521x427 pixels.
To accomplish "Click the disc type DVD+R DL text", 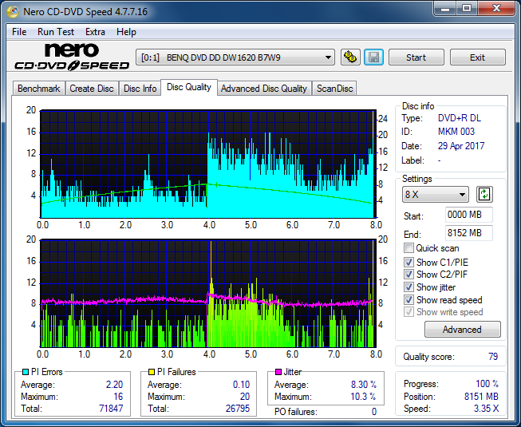I will (x=460, y=118).
